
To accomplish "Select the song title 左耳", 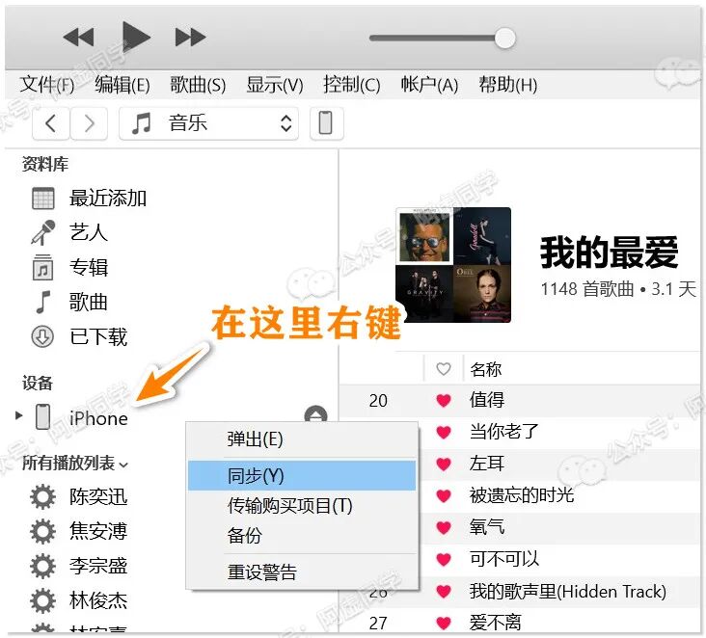I will (x=487, y=464).
